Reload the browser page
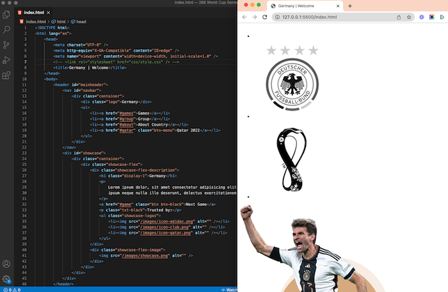The image size is (448, 292). coord(265,17)
